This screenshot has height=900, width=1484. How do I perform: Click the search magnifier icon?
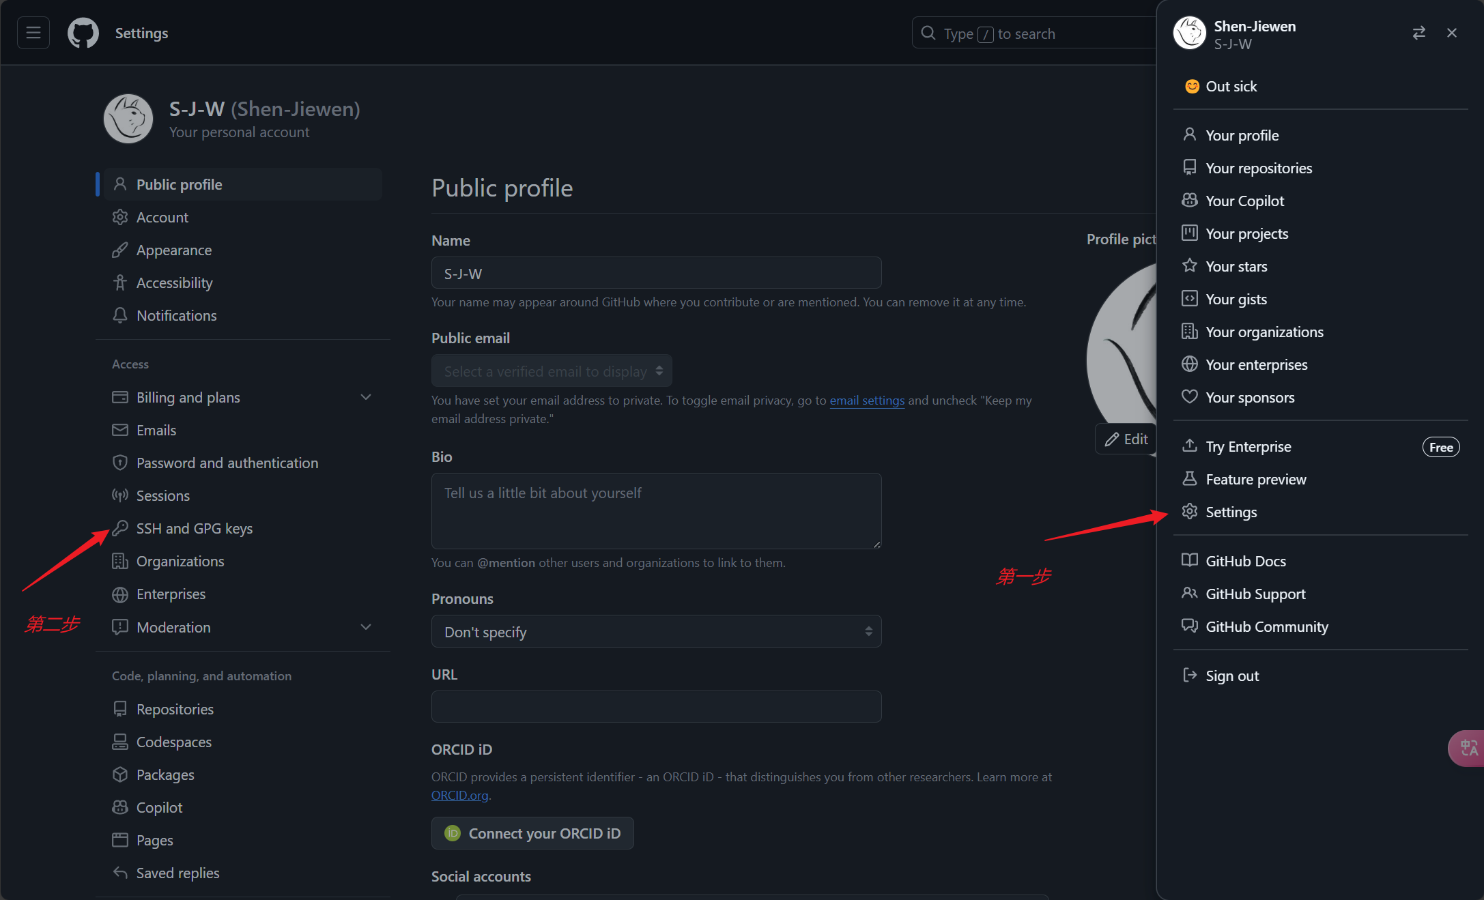point(928,33)
